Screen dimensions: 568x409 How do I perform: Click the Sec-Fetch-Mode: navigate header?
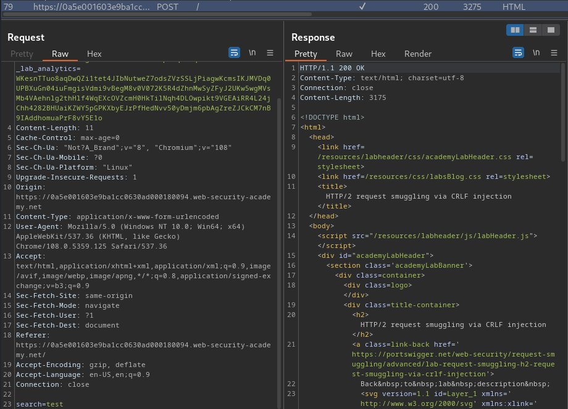coord(68,305)
